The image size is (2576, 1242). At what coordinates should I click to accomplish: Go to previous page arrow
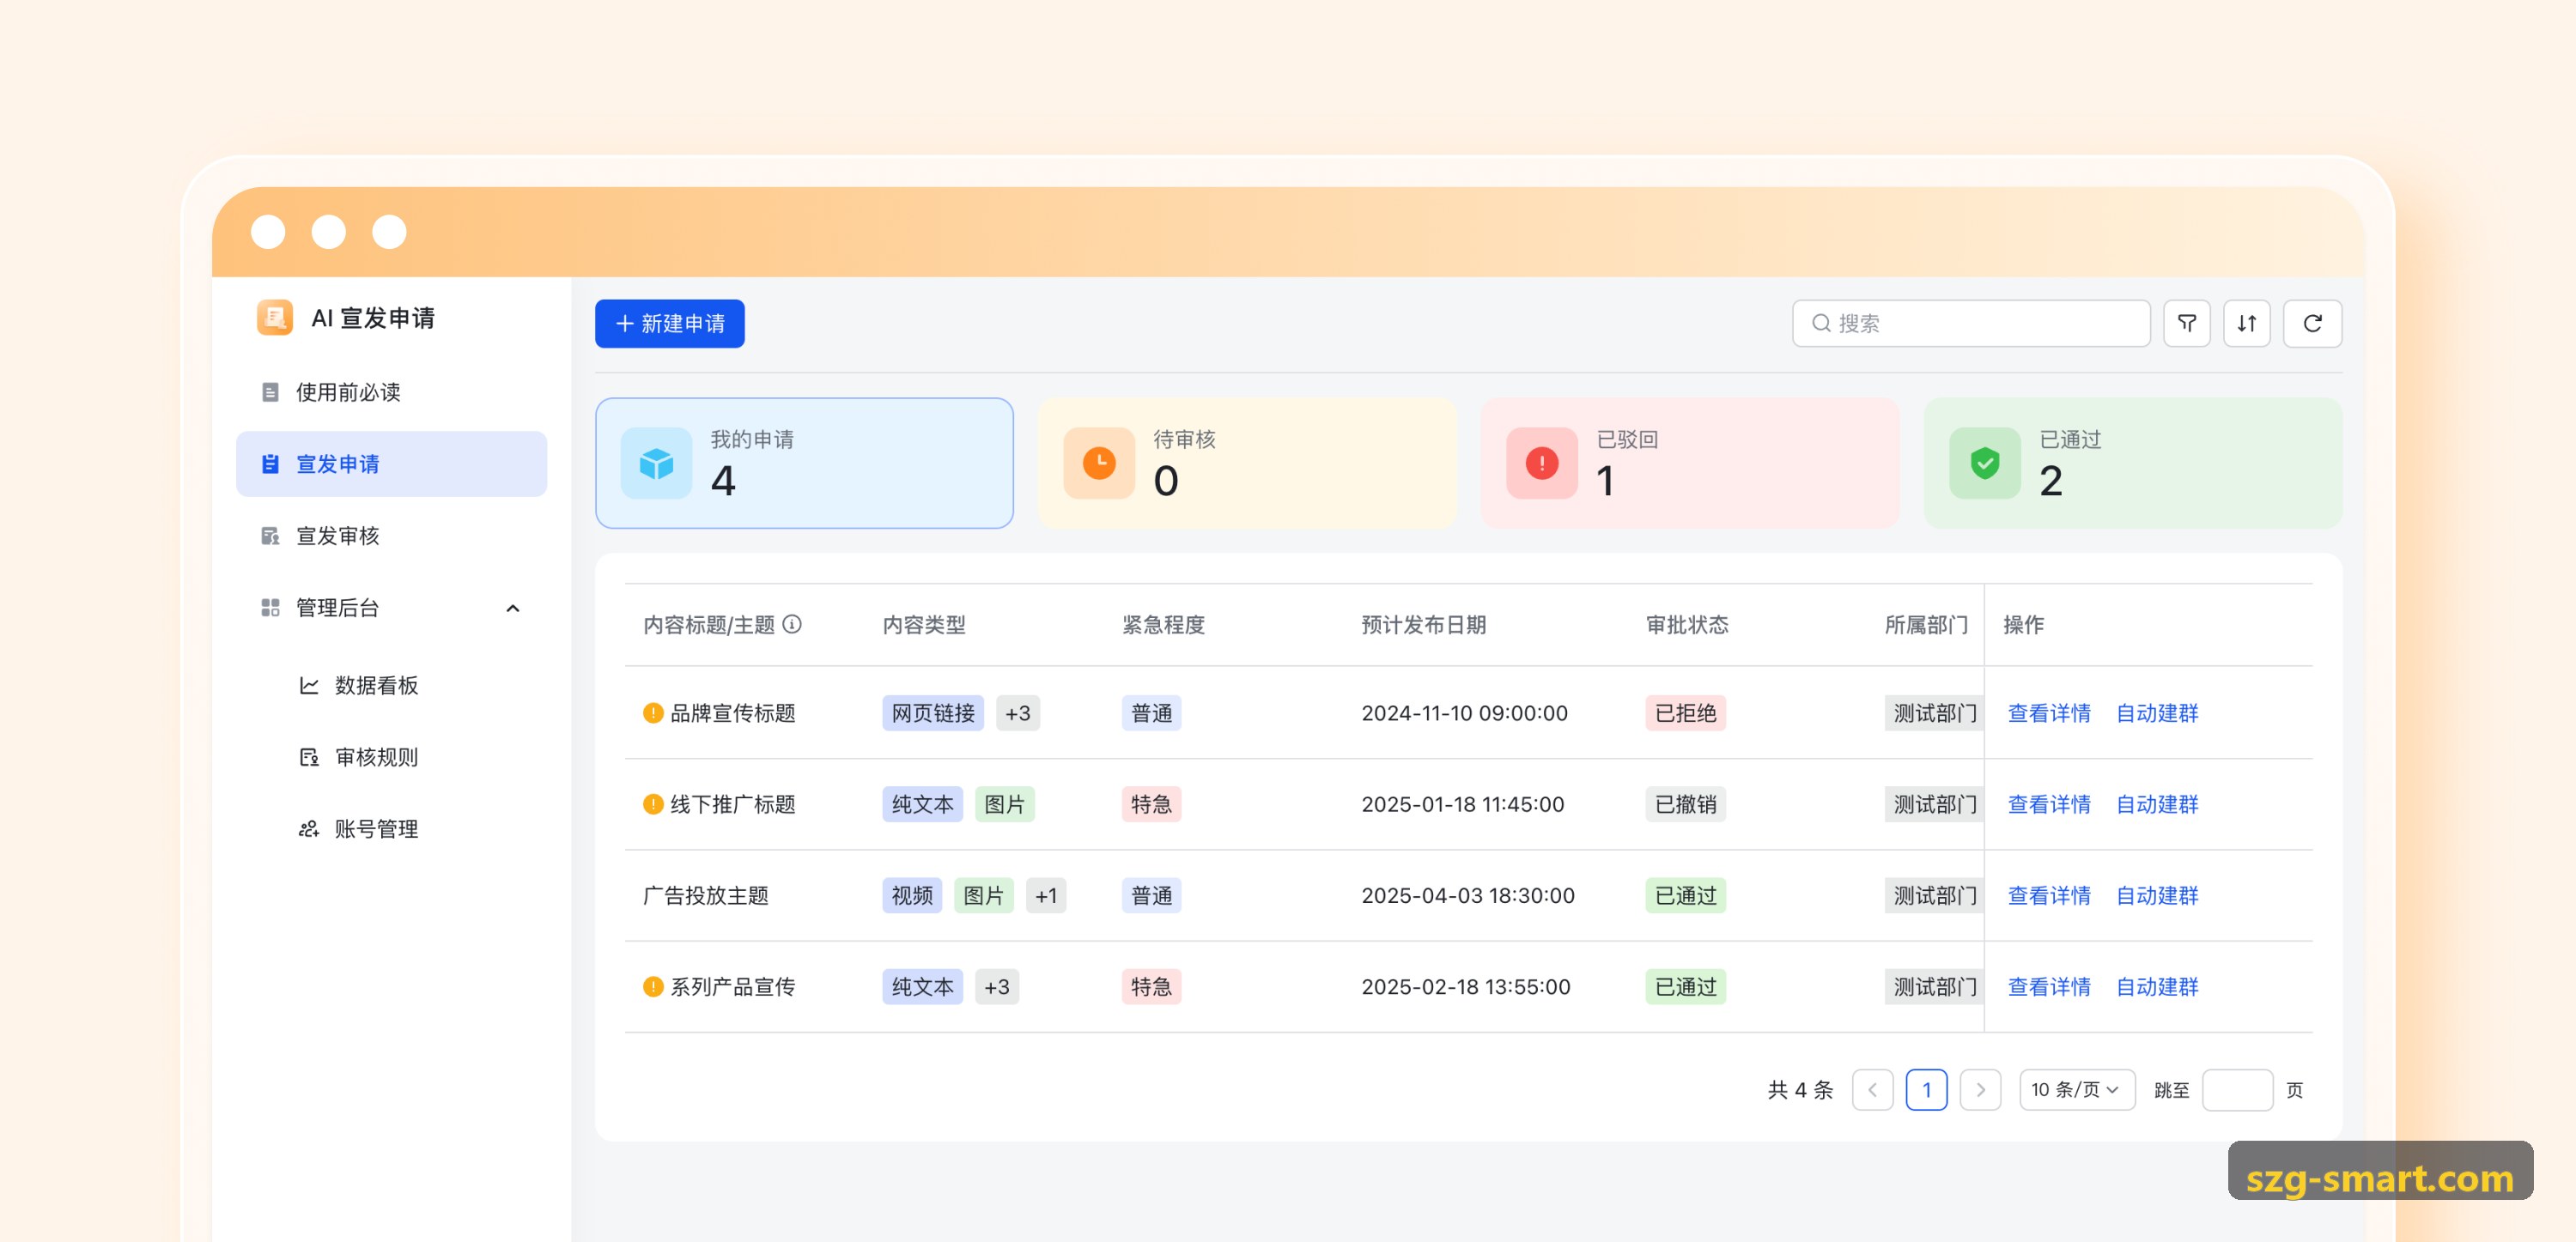(x=1872, y=1090)
